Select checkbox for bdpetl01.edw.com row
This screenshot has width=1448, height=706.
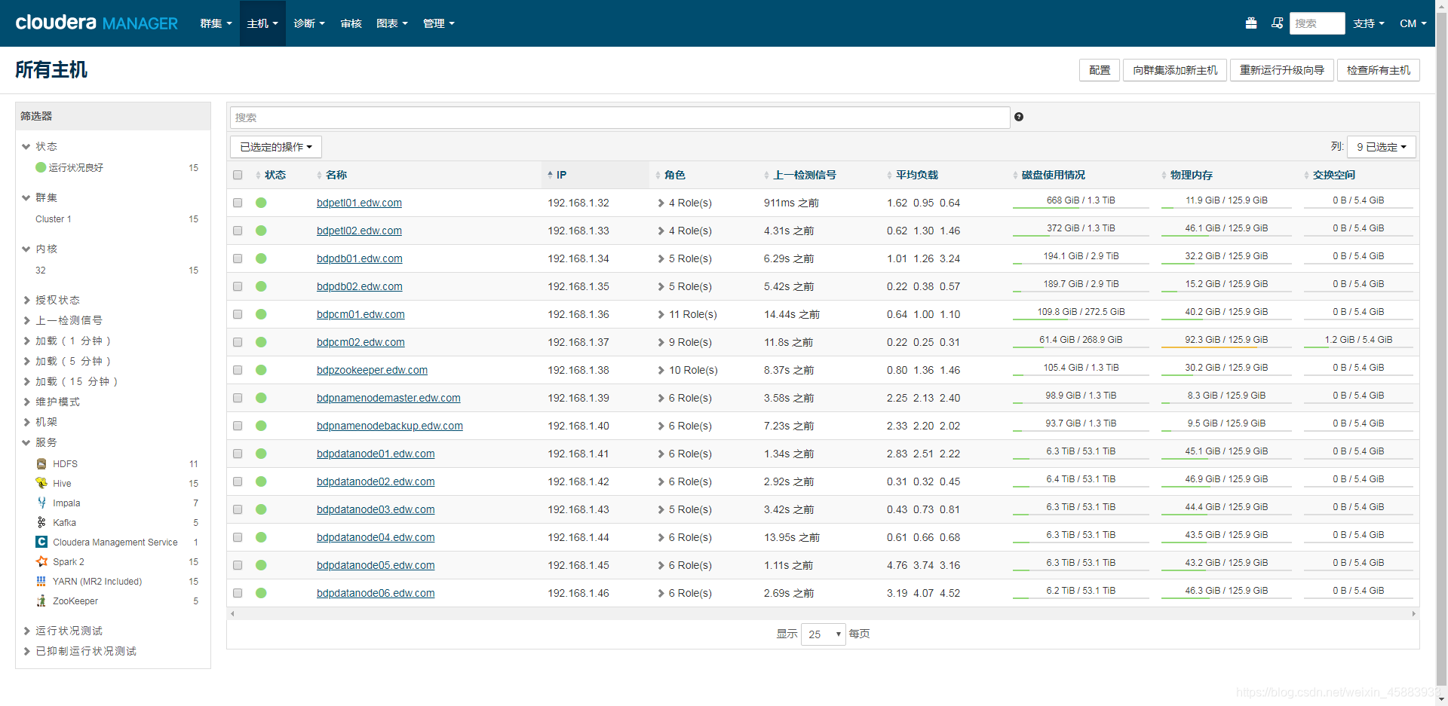238,203
